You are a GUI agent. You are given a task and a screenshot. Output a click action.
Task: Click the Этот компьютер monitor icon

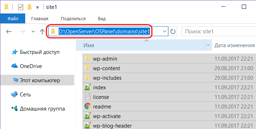[x=15, y=80]
